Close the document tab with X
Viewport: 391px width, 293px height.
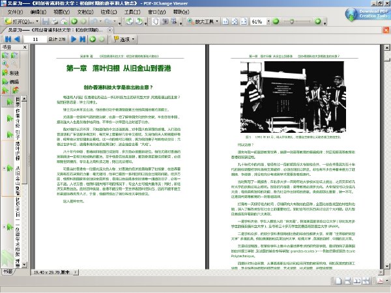[x=109, y=30]
